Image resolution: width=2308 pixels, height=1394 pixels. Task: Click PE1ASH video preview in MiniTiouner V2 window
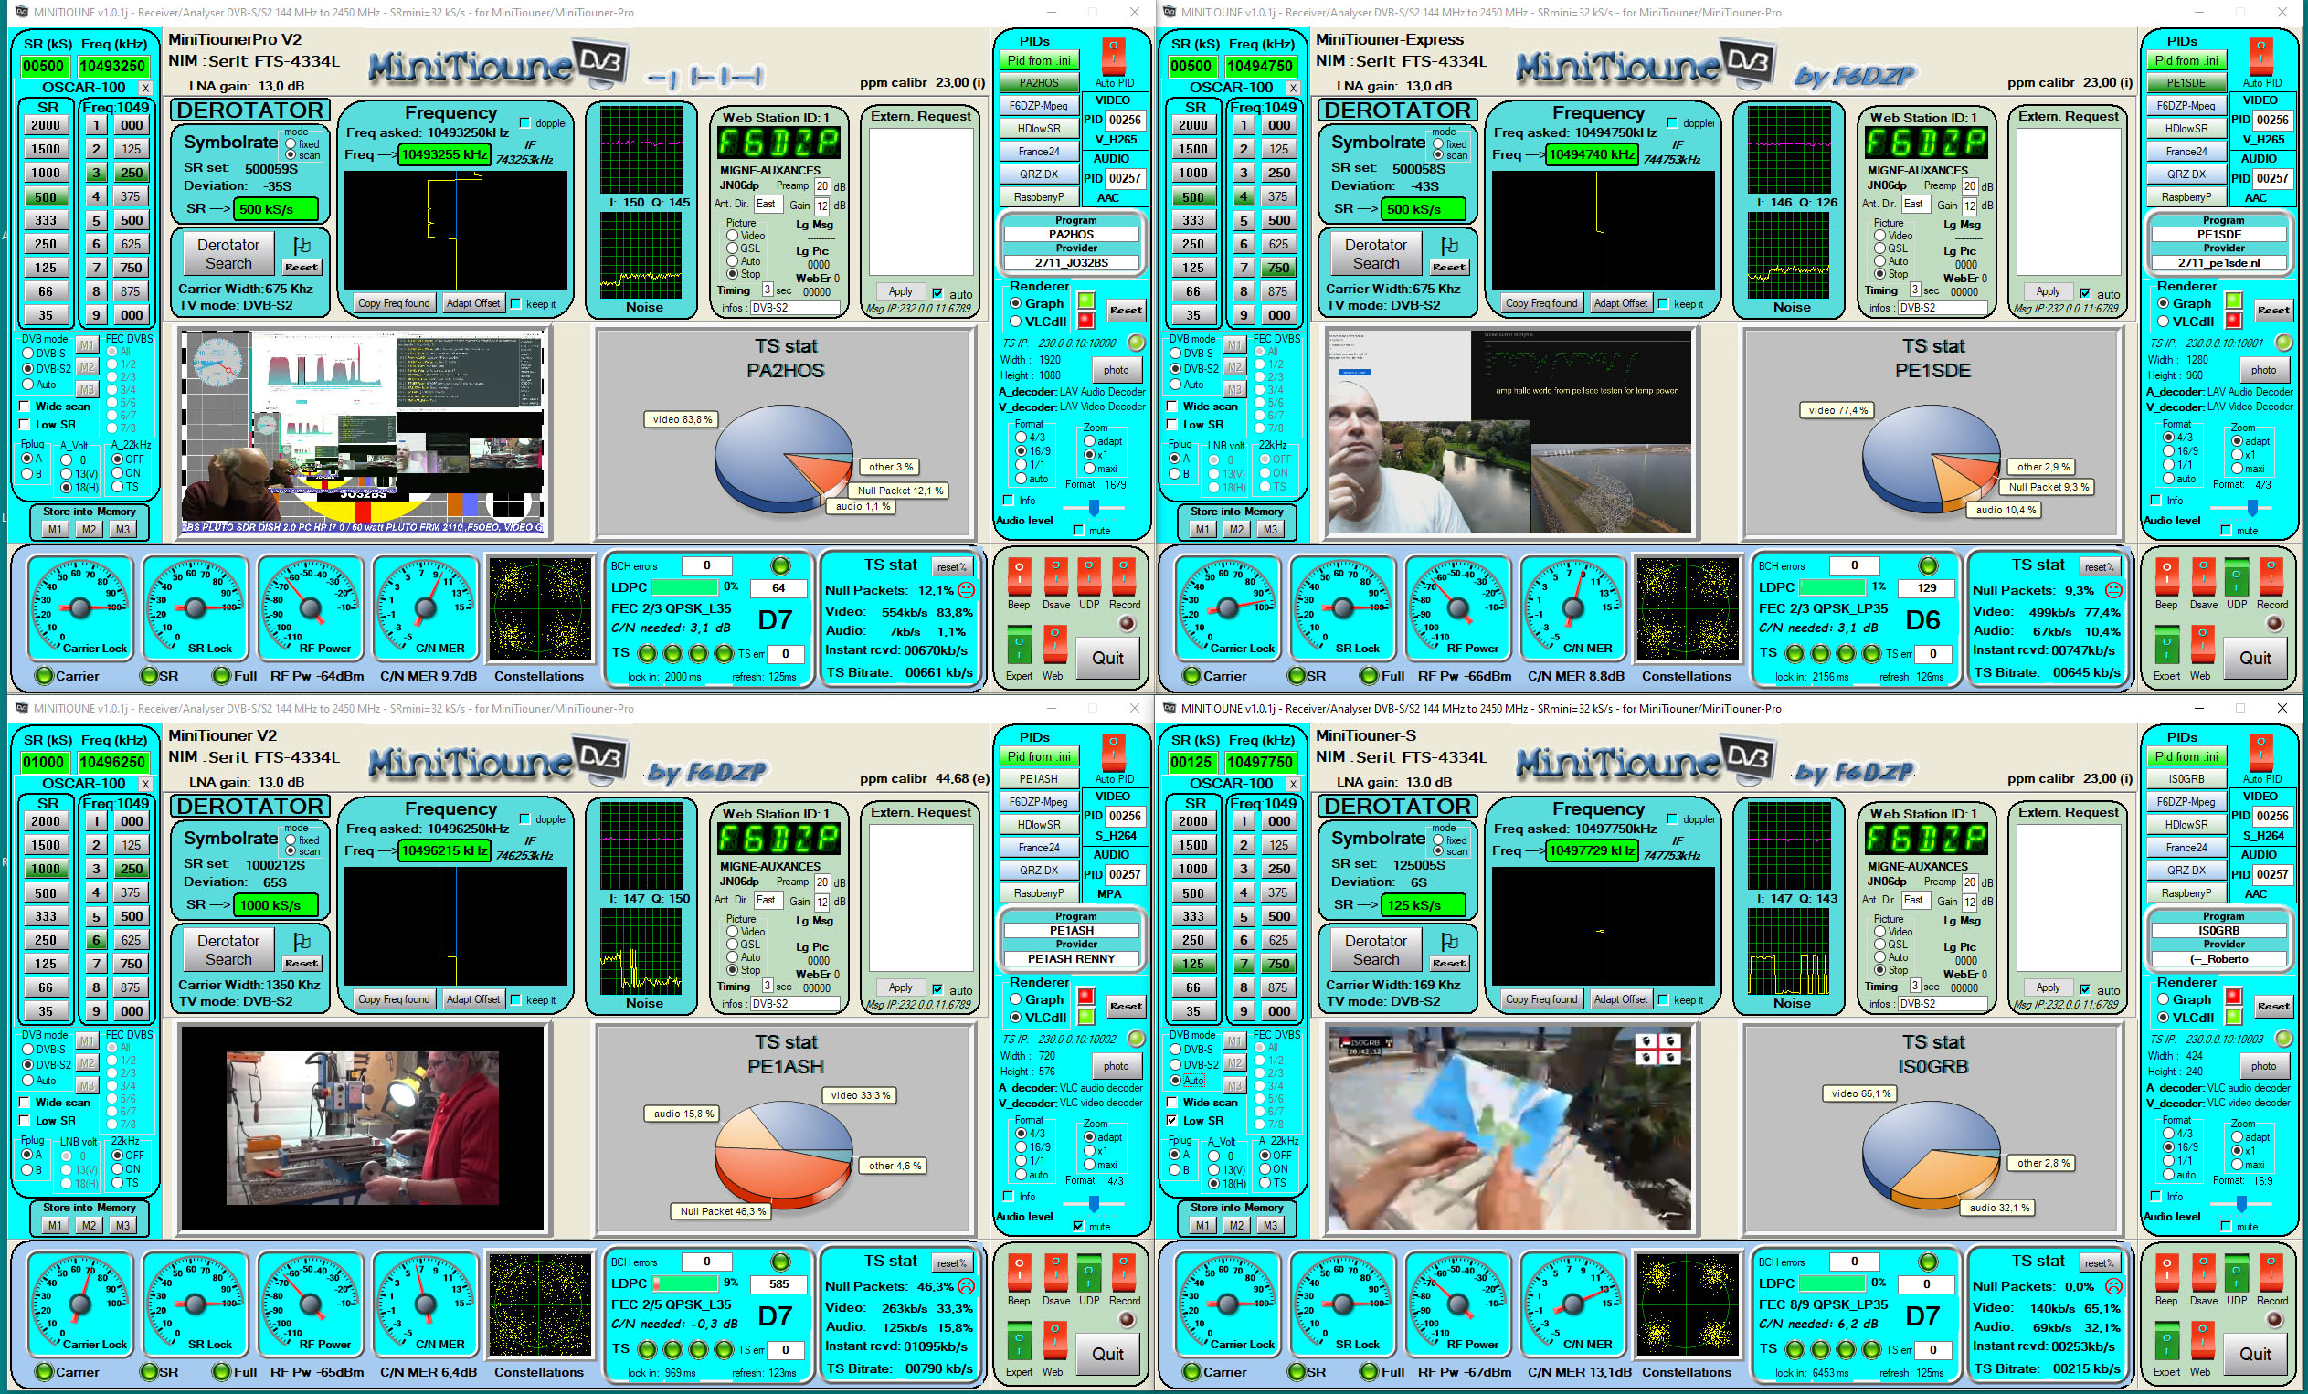tap(362, 1127)
